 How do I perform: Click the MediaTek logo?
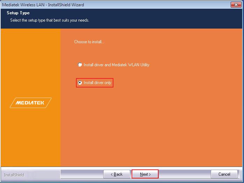tap(30, 103)
